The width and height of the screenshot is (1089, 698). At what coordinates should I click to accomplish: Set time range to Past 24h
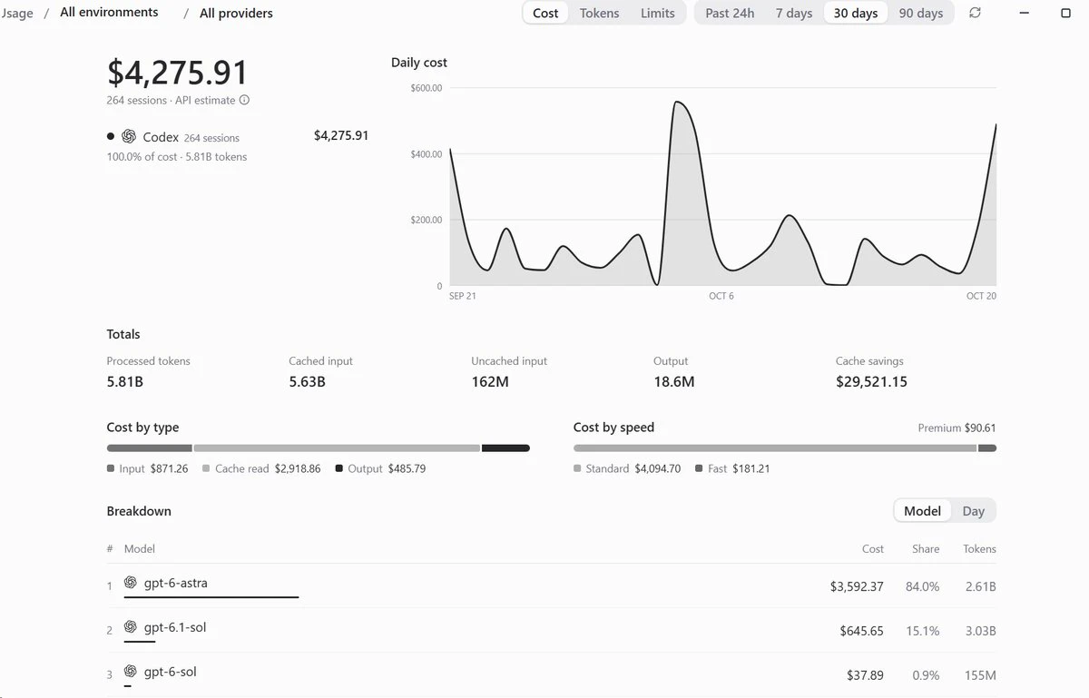pos(730,13)
